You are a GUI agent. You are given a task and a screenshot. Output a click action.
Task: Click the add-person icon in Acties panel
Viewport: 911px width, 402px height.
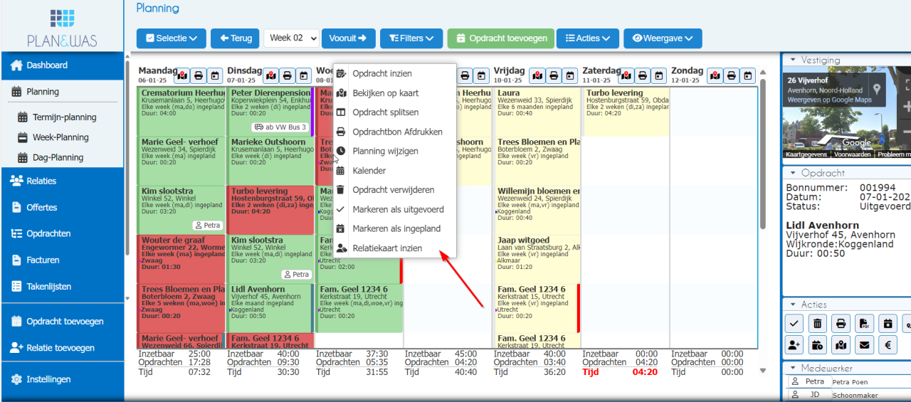click(794, 346)
